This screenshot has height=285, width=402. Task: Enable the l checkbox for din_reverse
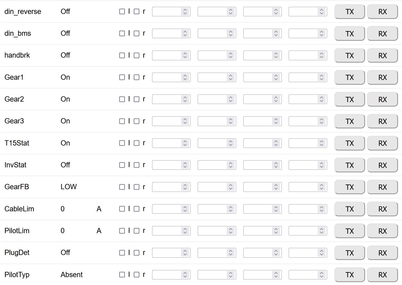pos(122,12)
